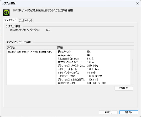The height and width of the screenshot is (117, 141).
Task: Select the ディスプレイ tab
Action: [10, 20]
